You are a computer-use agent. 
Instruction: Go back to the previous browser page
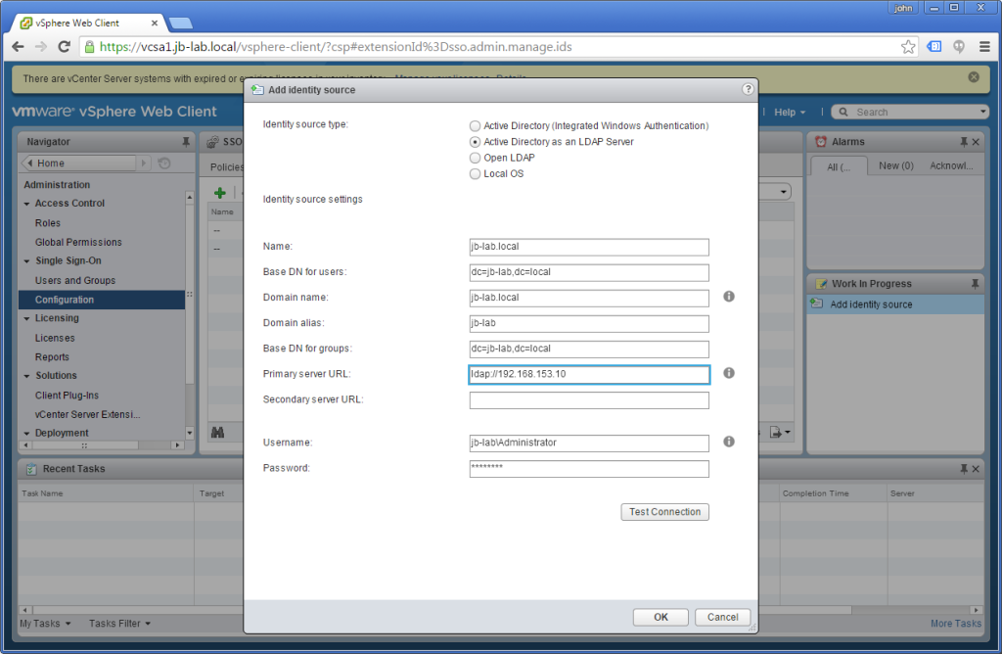(x=18, y=47)
